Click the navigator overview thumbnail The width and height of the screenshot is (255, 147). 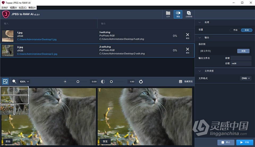[14, 101]
